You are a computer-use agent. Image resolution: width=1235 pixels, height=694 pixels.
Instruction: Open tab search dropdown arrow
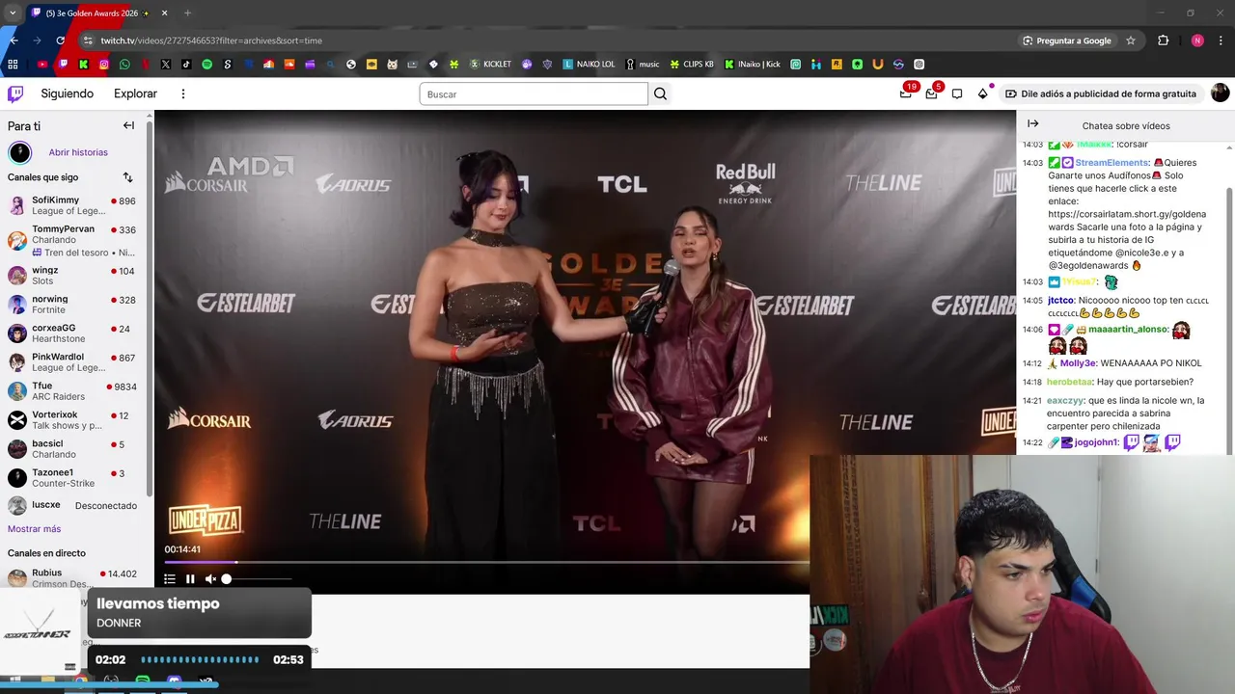tap(12, 13)
